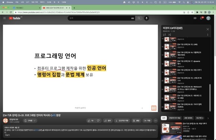Switch to the YES browser tab

(x=26, y=8)
